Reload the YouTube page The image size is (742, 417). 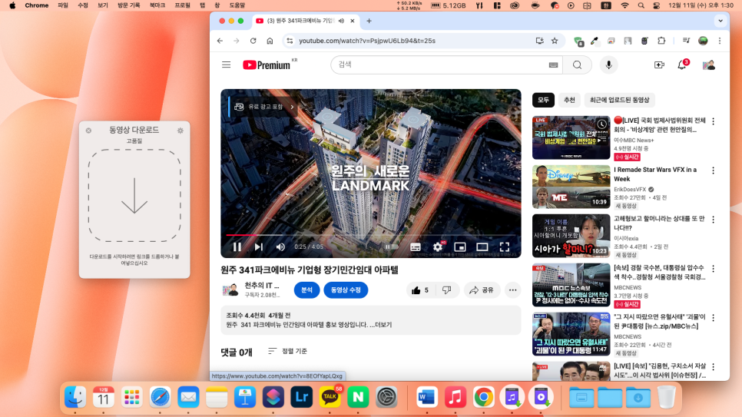(x=253, y=41)
